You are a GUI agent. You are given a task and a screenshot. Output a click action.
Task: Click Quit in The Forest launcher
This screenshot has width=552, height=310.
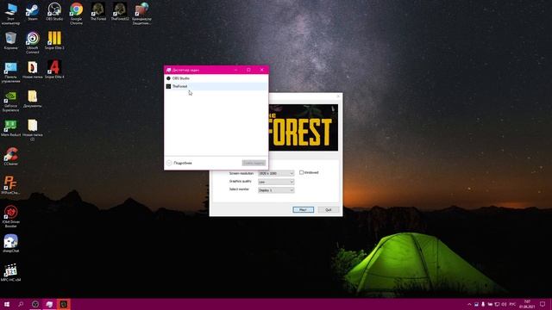[329, 210]
